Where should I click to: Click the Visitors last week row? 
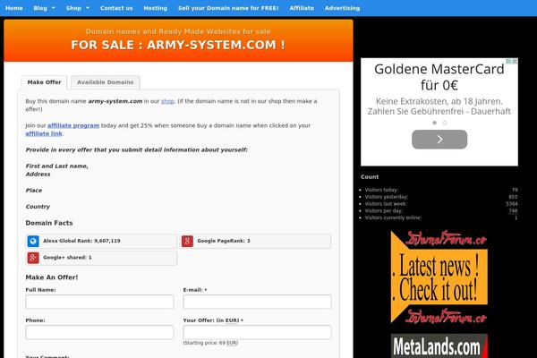coord(439,203)
